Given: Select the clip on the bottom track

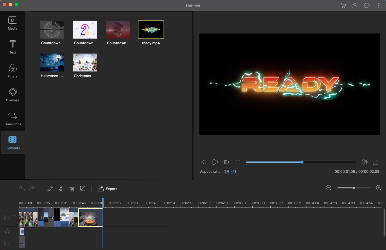Looking at the screenshot, I should 22,242.
